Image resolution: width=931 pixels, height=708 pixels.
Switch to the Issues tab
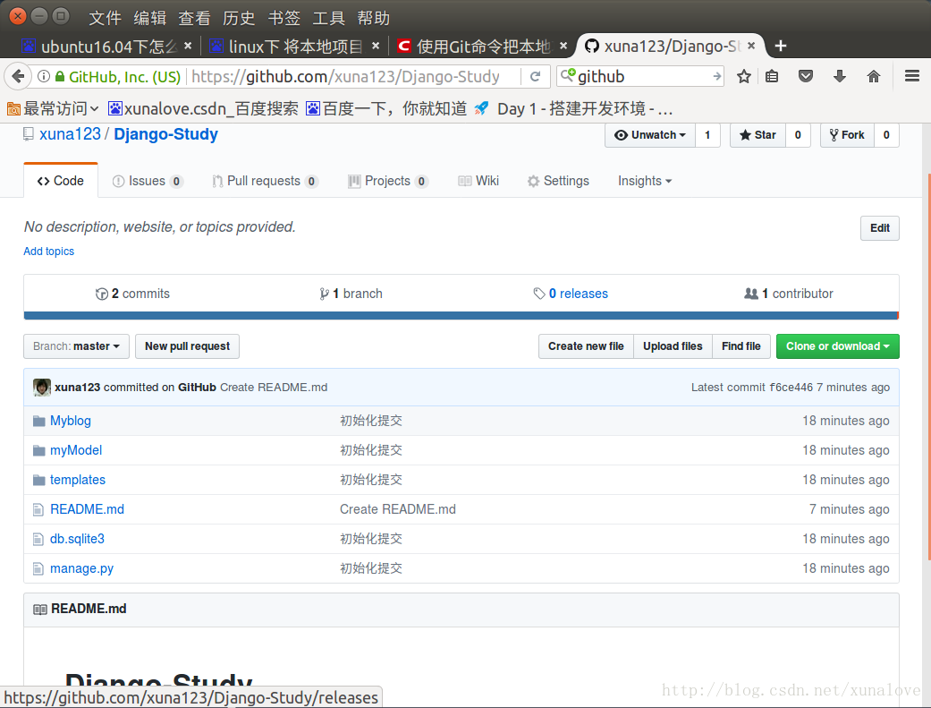coord(148,181)
